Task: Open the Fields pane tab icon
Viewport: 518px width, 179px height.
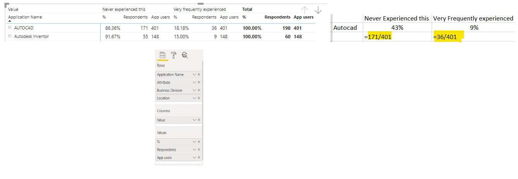Action: pos(163,55)
